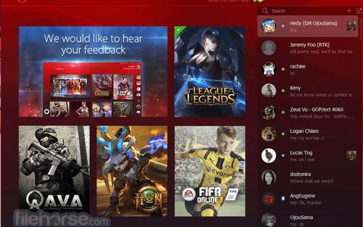
Task: Click the plus icon to add chat
Action: tap(349, 10)
